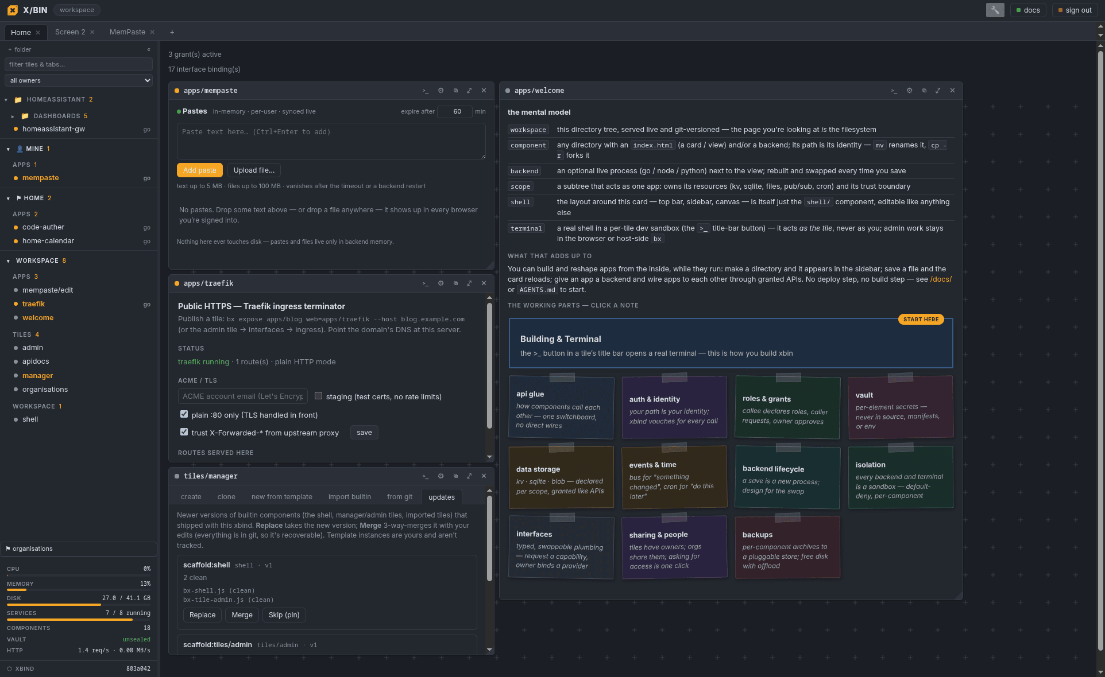Click Merge for scaffold:shell
The image size is (1105, 677).
[x=242, y=615]
